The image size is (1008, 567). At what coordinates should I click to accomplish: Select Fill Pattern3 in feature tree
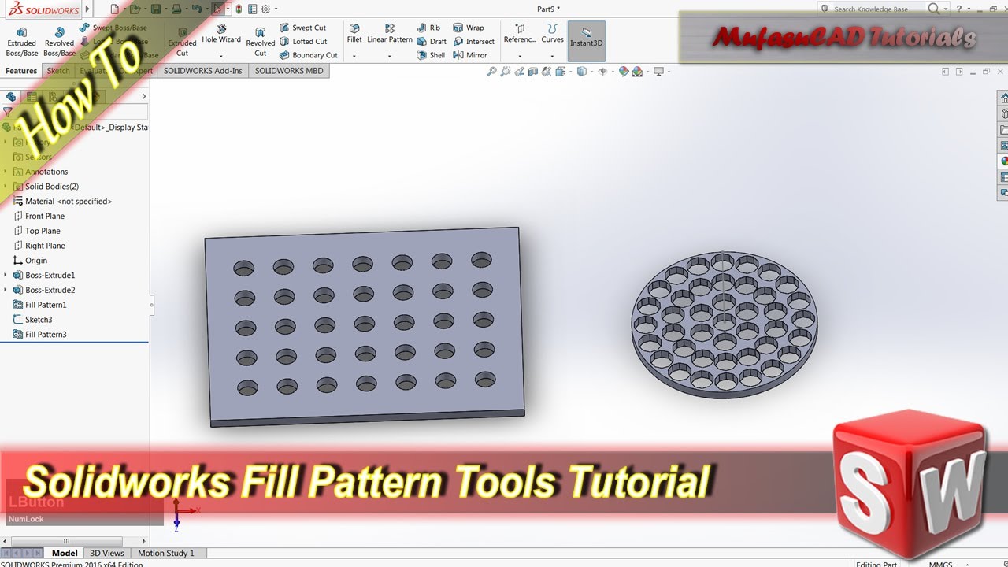39,335
